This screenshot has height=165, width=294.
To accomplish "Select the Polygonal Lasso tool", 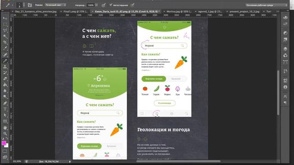I will click(5, 30).
